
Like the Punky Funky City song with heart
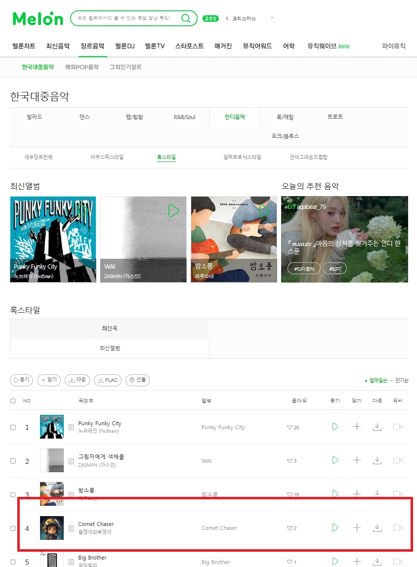pos(290,427)
